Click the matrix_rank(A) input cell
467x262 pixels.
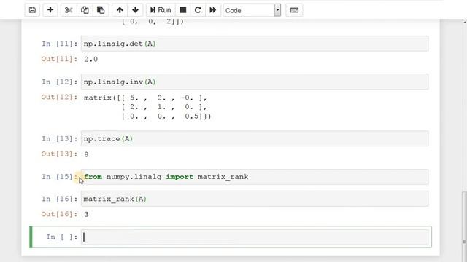coord(255,199)
